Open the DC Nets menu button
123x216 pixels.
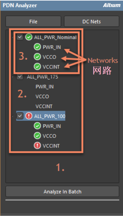(91, 21)
